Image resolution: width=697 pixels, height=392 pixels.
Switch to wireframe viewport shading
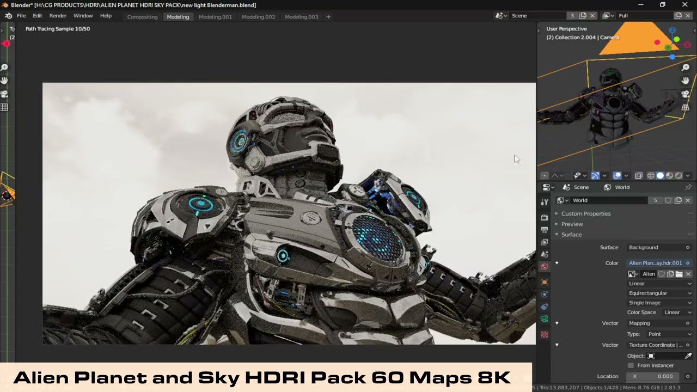coord(651,175)
